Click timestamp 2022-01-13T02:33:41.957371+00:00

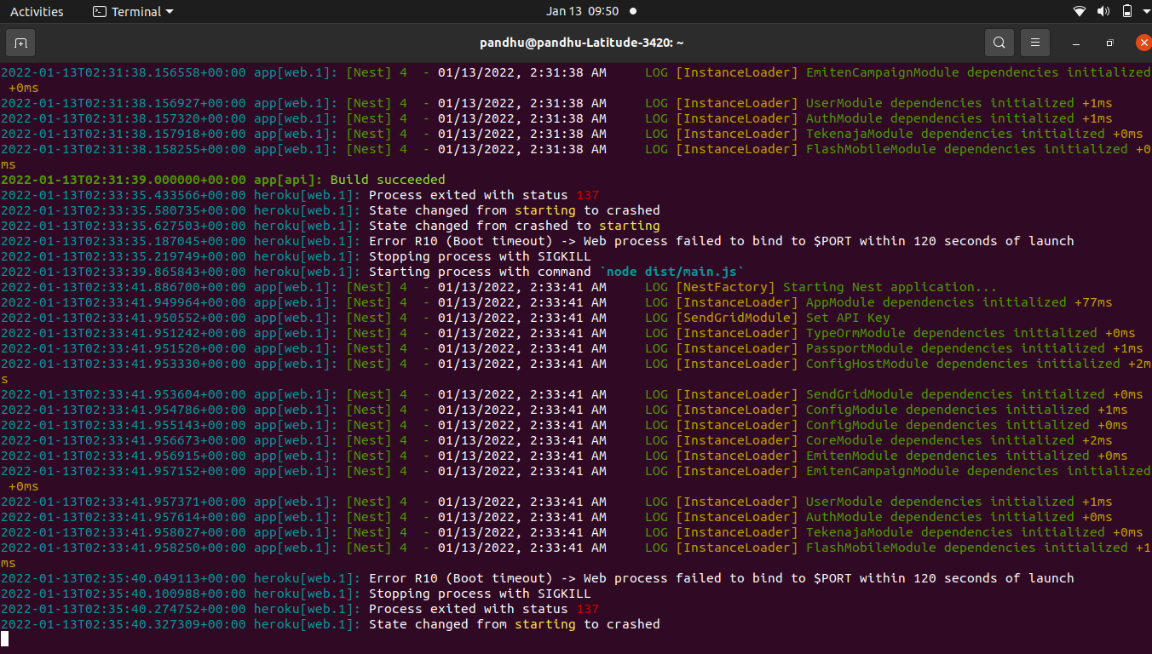pyautogui.click(x=124, y=502)
